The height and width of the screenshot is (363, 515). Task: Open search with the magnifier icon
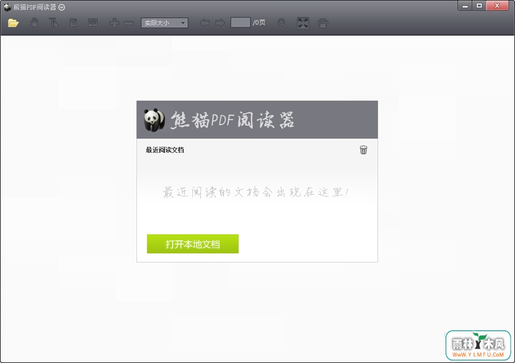point(282,23)
